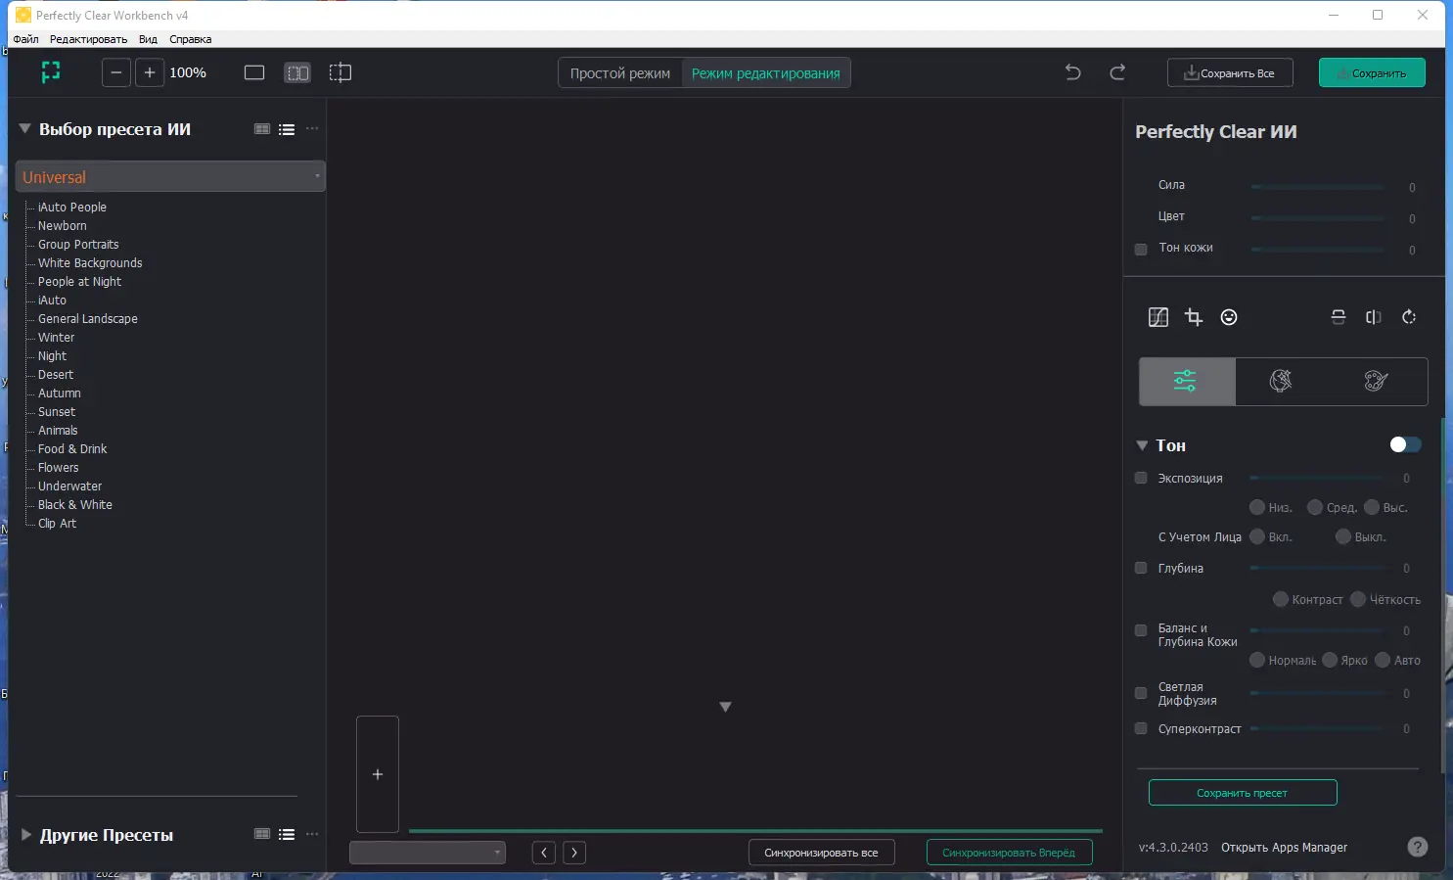Image resolution: width=1453 pixels, height=880 pixels.
Task: Enable the Светлая Диффузия checkbox
Action: pos(1141,693)
